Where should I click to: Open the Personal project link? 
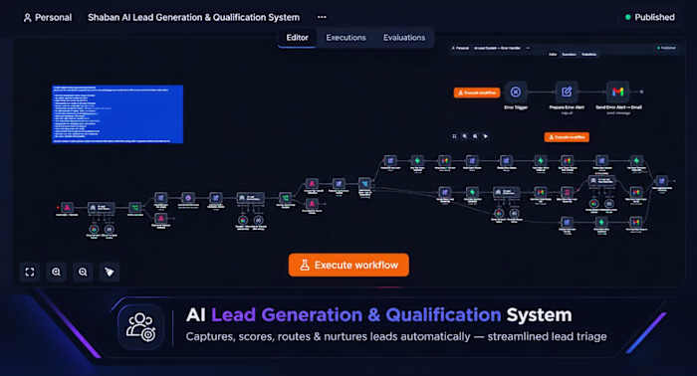[48, 17]
